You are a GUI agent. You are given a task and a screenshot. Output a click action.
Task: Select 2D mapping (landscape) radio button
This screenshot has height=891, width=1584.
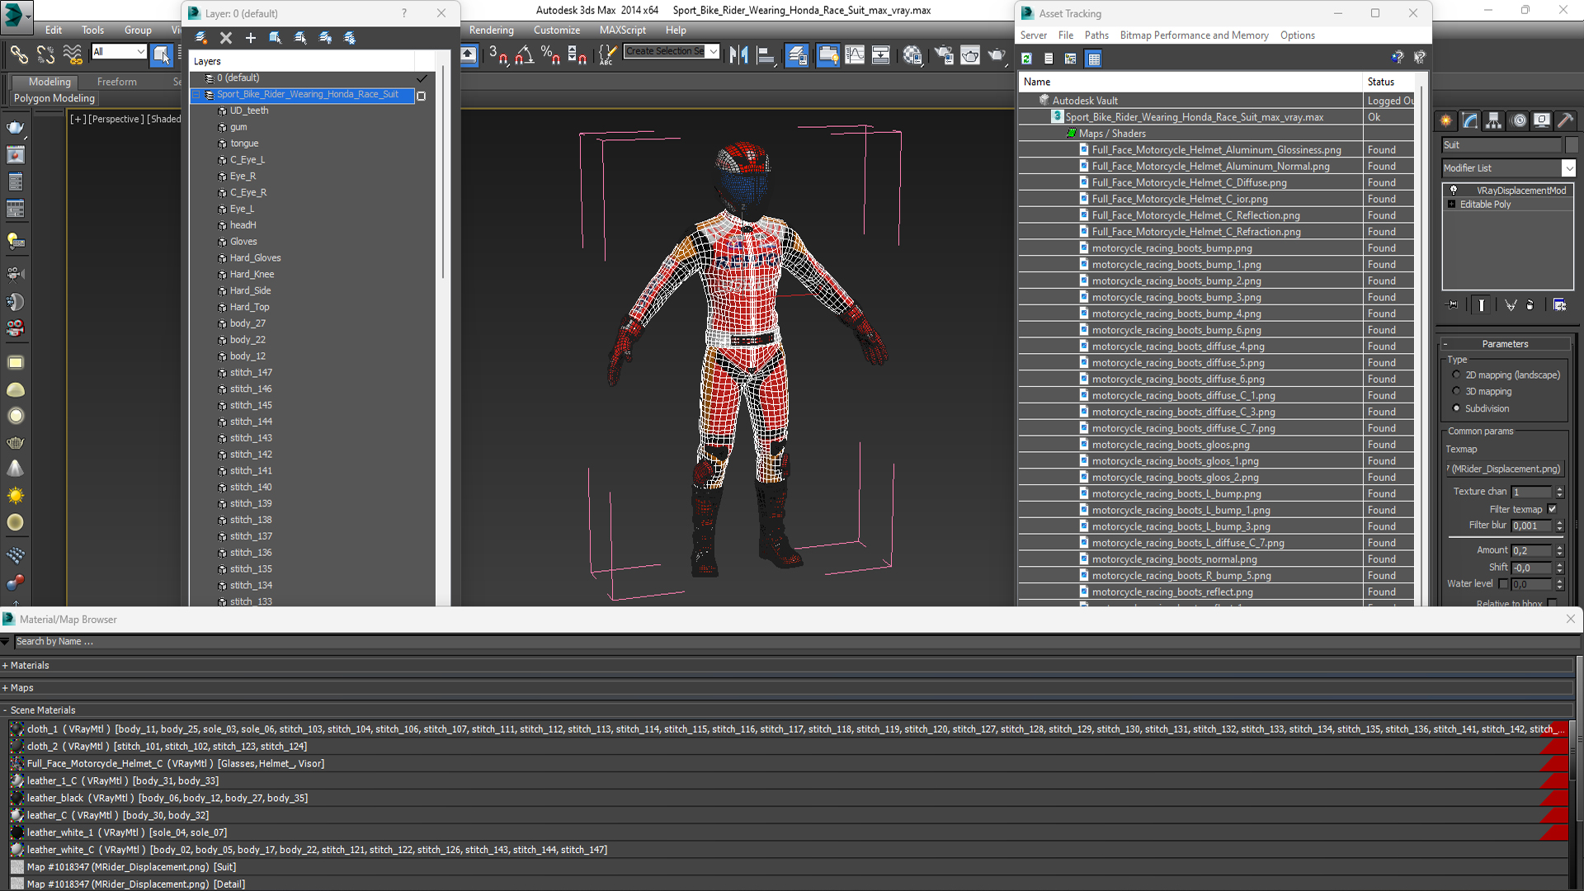(1456, 375)
